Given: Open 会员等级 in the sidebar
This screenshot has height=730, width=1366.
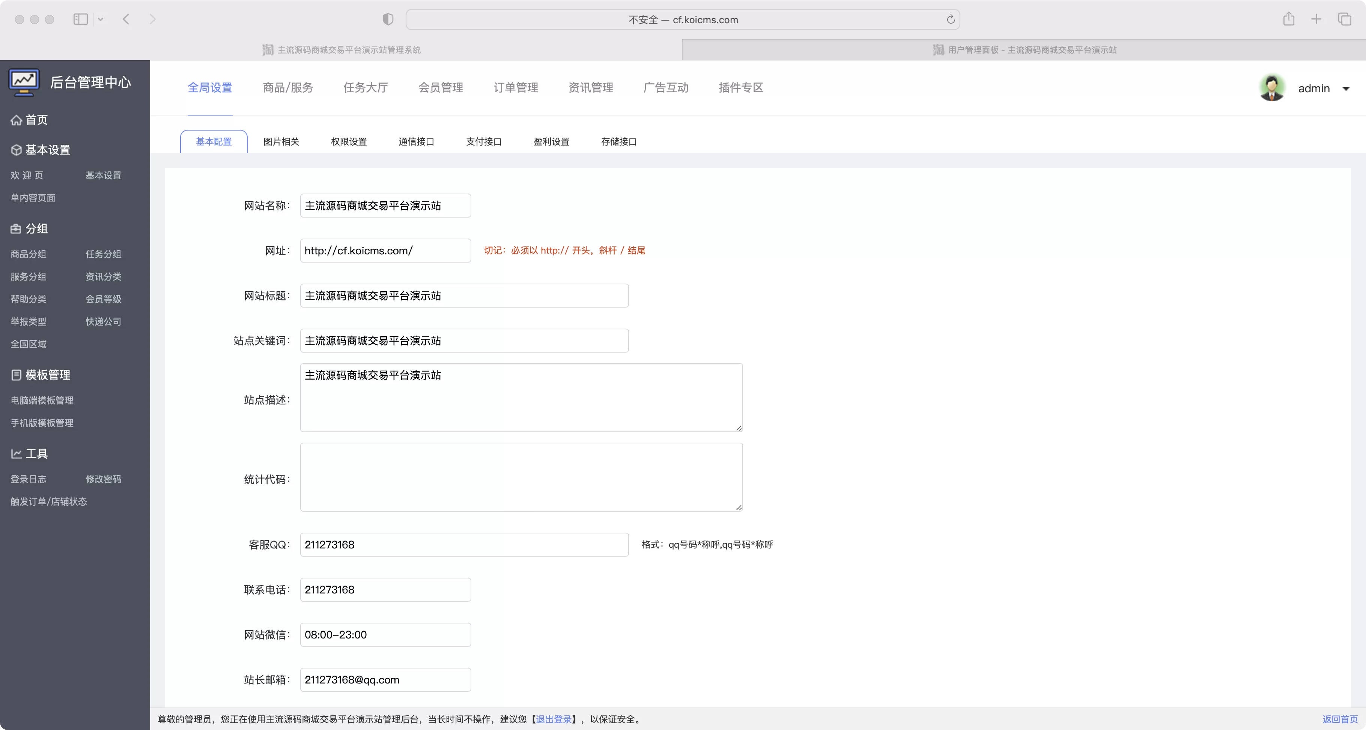Looking at the screenshot, I should pyautogui.click(x=104, y=299).
